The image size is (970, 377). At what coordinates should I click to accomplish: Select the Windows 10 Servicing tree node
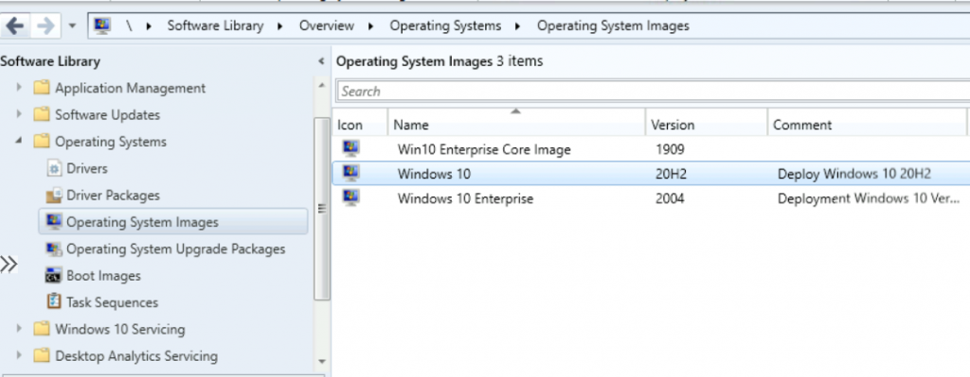[120, 329]
